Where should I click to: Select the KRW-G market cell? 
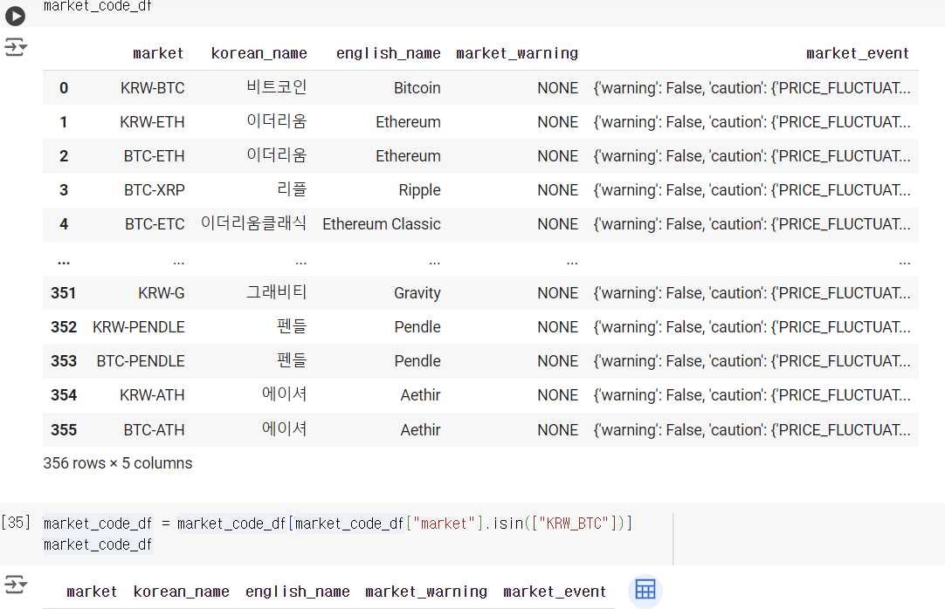pyautogui.click(x=162, y=293)
